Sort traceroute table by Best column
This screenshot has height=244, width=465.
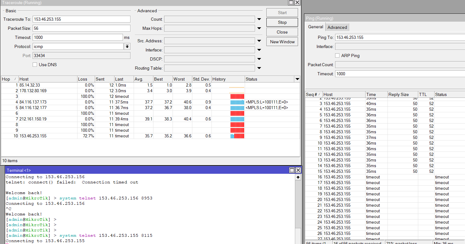163,79
